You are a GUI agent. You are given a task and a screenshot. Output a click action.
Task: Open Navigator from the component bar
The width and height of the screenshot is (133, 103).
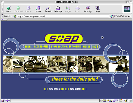pyautogui.click(x=104, y=101)
